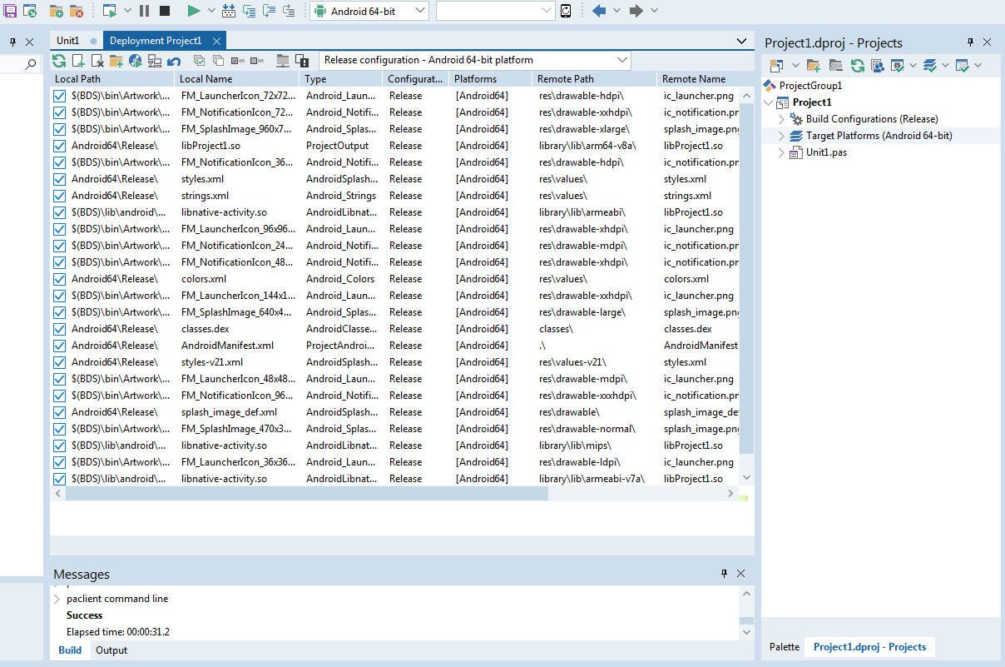The height and width of the screenshot is (667, 1005).
Task: Click the green Reconcile icon in deployment toolbar
Action: coord(59,61)
